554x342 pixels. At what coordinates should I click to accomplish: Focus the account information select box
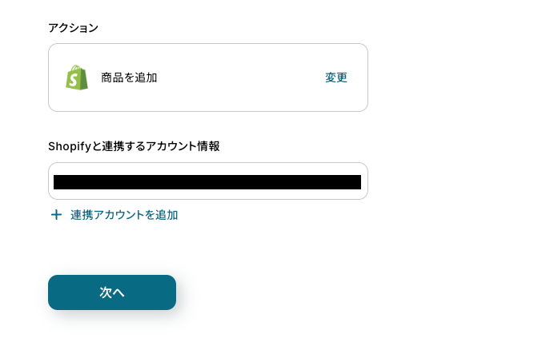207,181
